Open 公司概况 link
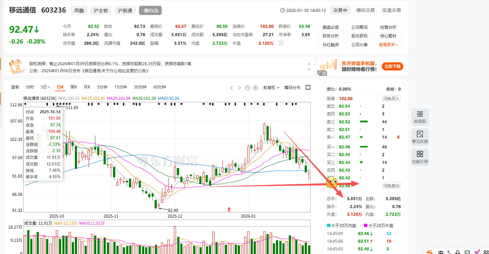The height and width of the screenshot is (254, 489). pyautogui.click(x=359, y=27)
